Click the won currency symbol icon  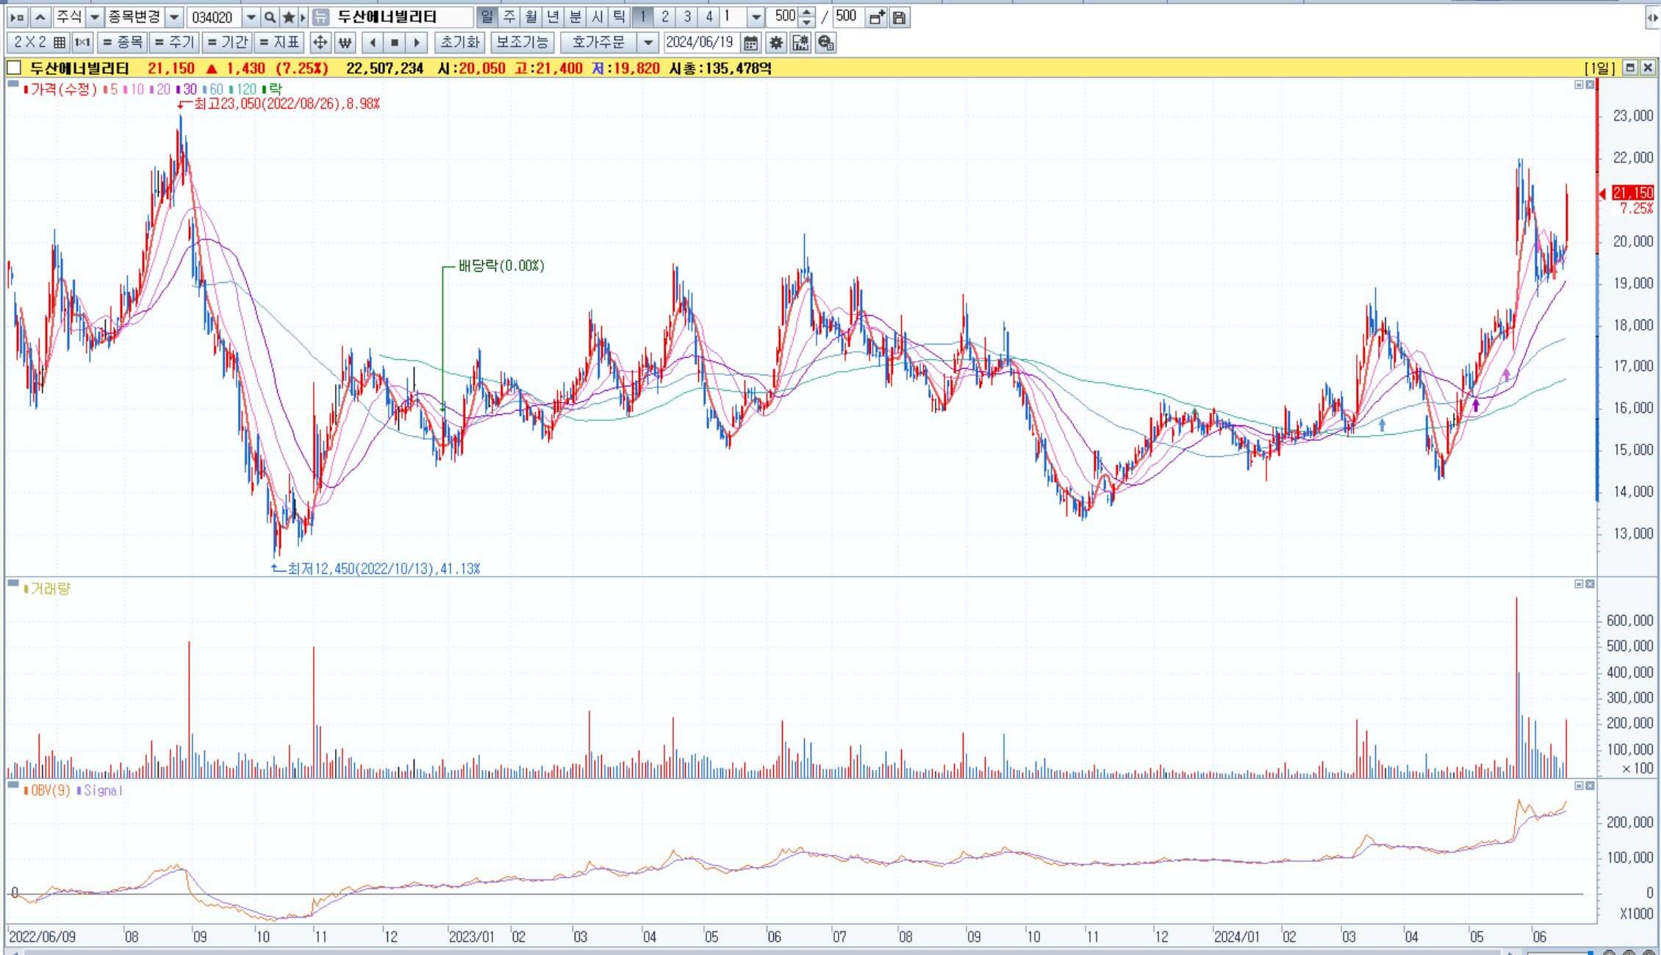[345, 43]
